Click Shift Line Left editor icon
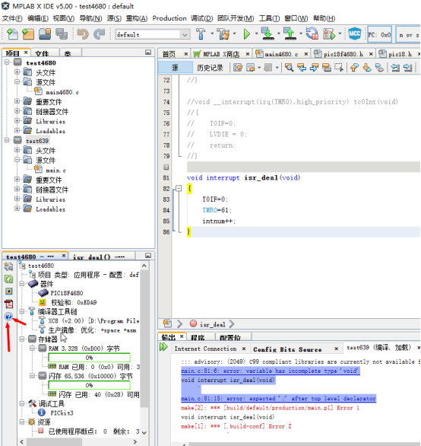 click(395, 68)
